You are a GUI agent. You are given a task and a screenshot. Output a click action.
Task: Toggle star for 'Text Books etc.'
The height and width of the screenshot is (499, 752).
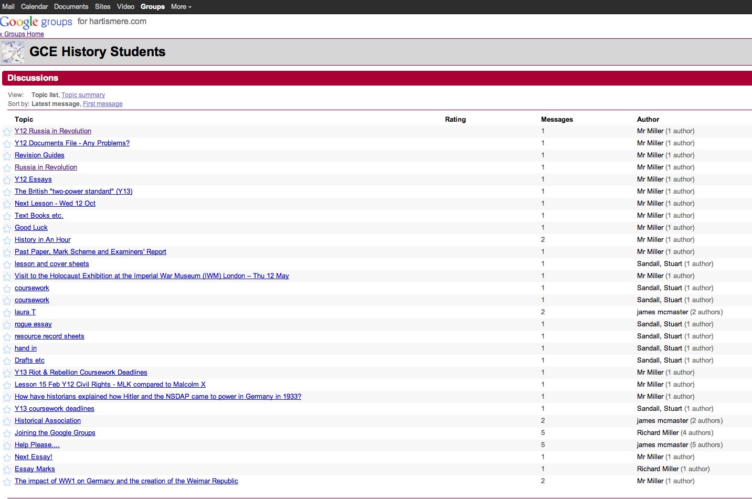pos(7,216)
